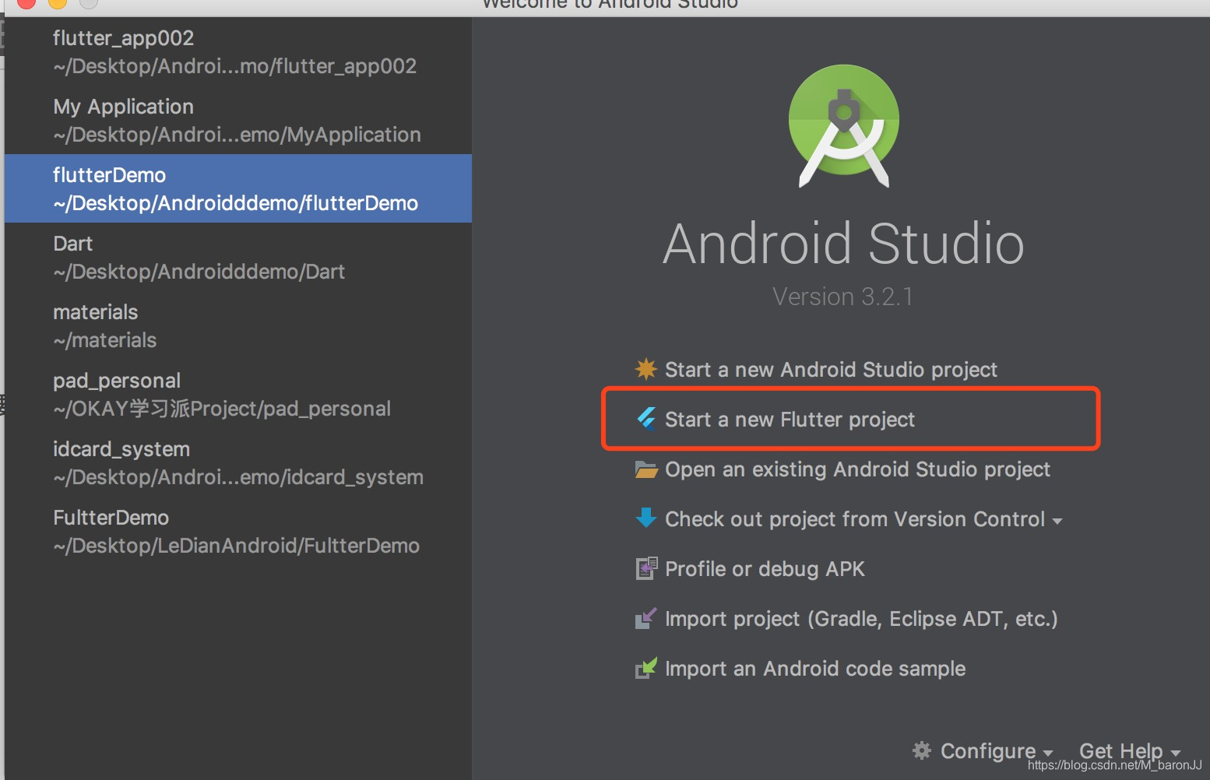Click the yellow minimize window button
This screenshot has width=1210, height=780.
coord(58,2)
